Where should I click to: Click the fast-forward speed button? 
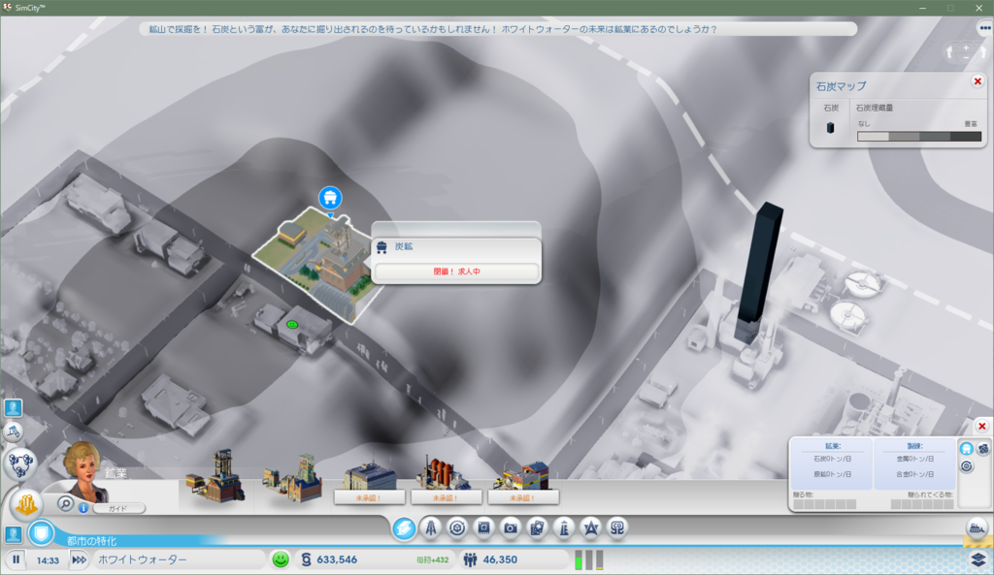(x=79, y=559)
